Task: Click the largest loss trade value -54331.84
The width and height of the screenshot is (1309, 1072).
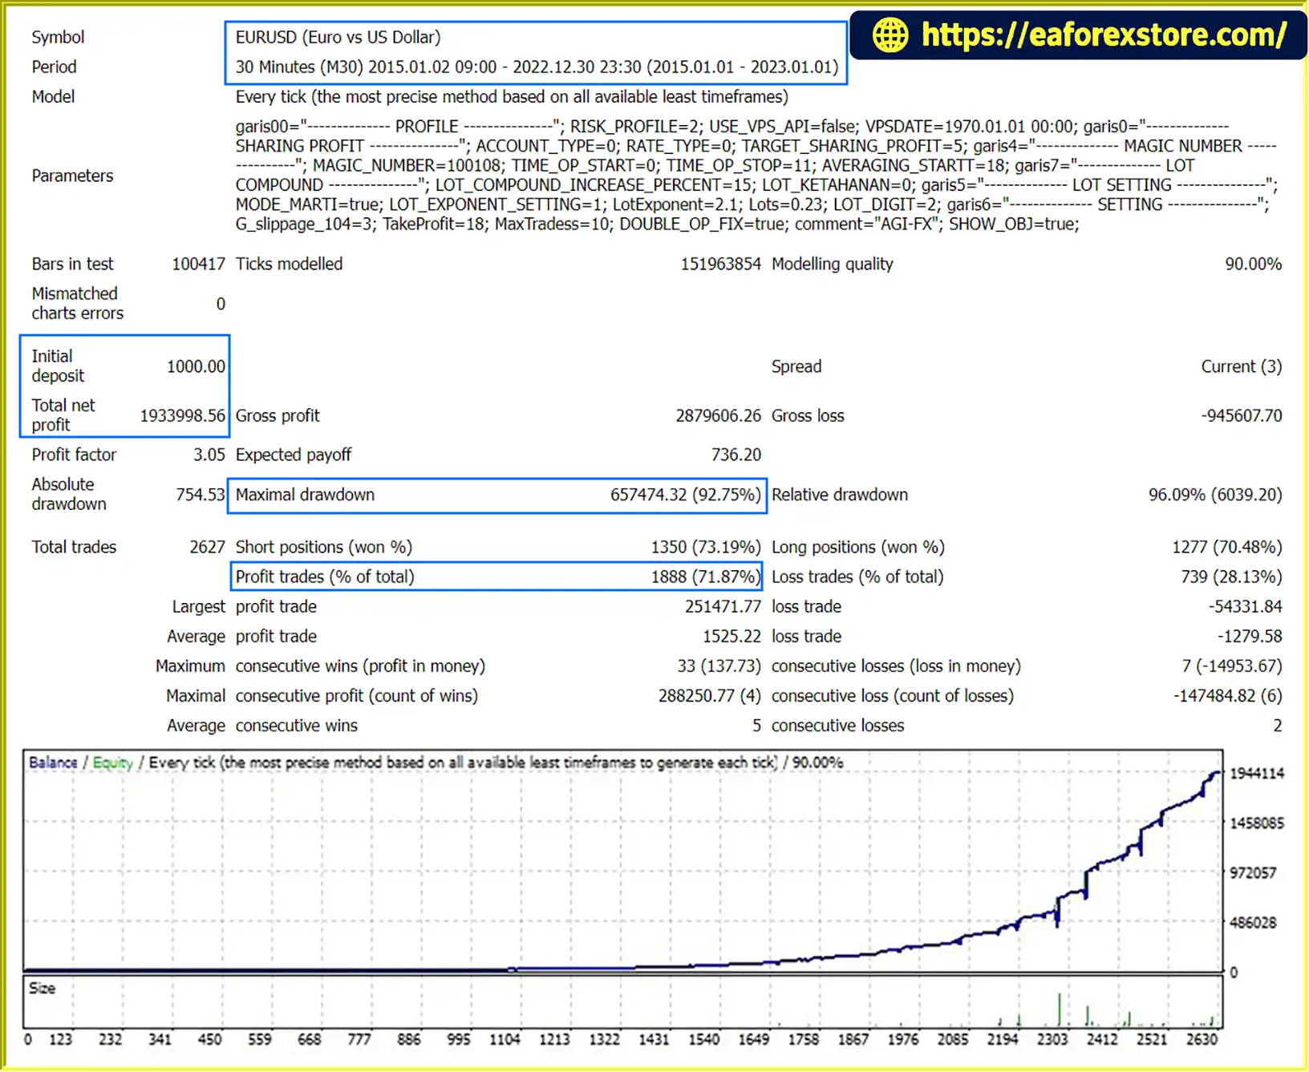Action: (1245, 606)
